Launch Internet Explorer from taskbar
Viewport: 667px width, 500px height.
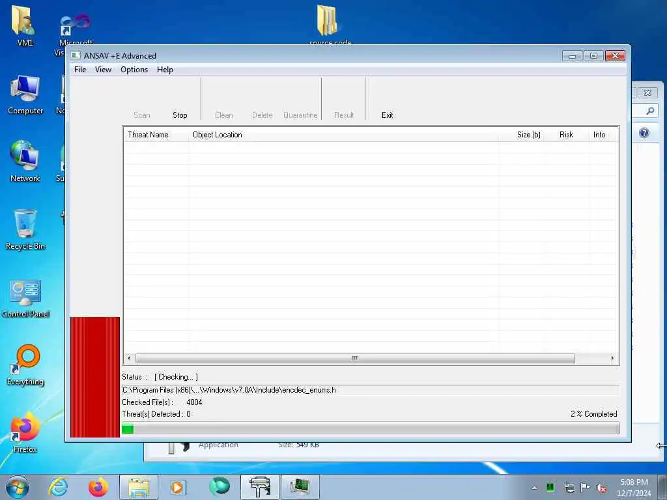click(x=58, y=487)
